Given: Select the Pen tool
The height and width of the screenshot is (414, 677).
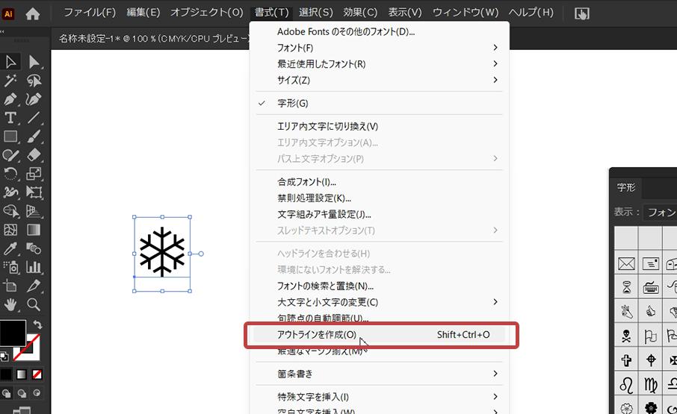Looking at the screenshot, I should [x=10, y=99].
